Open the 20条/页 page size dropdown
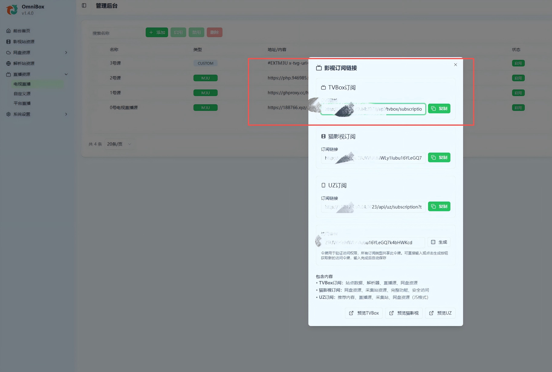The width and height of the screenshot is (552, 372). [x=119, y=144]
